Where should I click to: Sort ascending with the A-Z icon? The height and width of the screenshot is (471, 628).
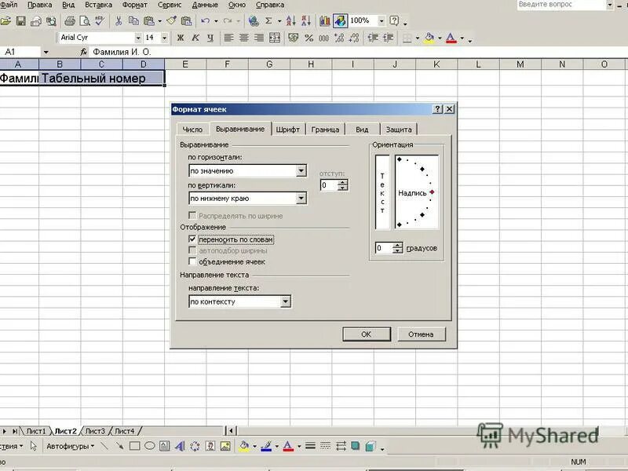point(291,21)
